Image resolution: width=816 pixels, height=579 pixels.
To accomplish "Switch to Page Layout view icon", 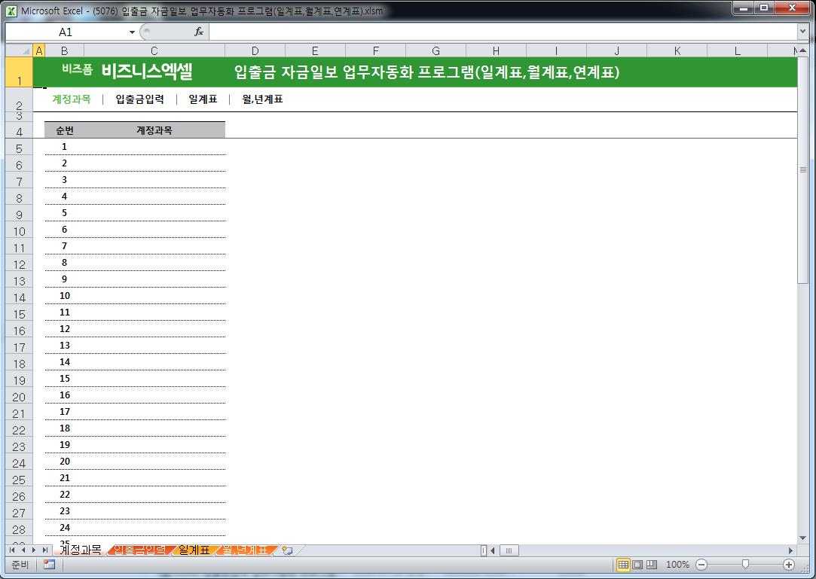I will (637, 565).
